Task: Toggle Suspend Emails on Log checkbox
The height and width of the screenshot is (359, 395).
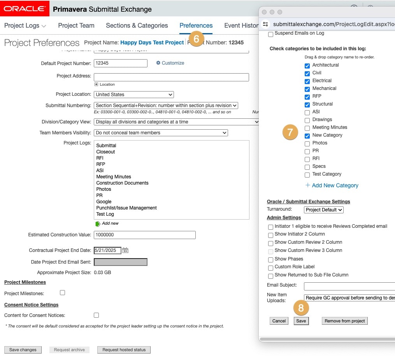Action: click(x=270, y=34)
